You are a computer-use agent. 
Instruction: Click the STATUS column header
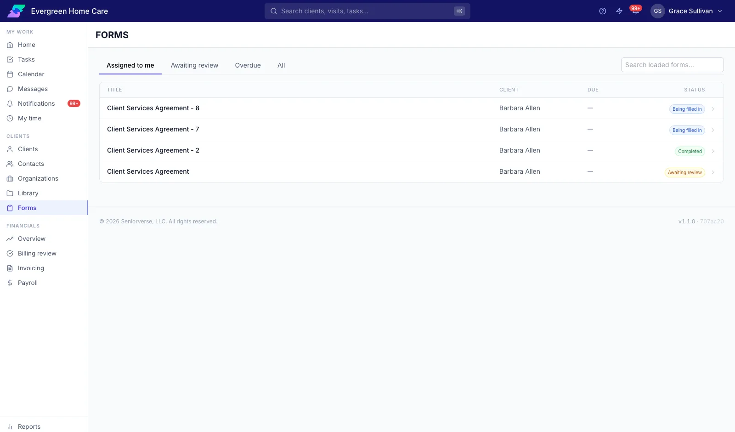(x=694, y=90)
